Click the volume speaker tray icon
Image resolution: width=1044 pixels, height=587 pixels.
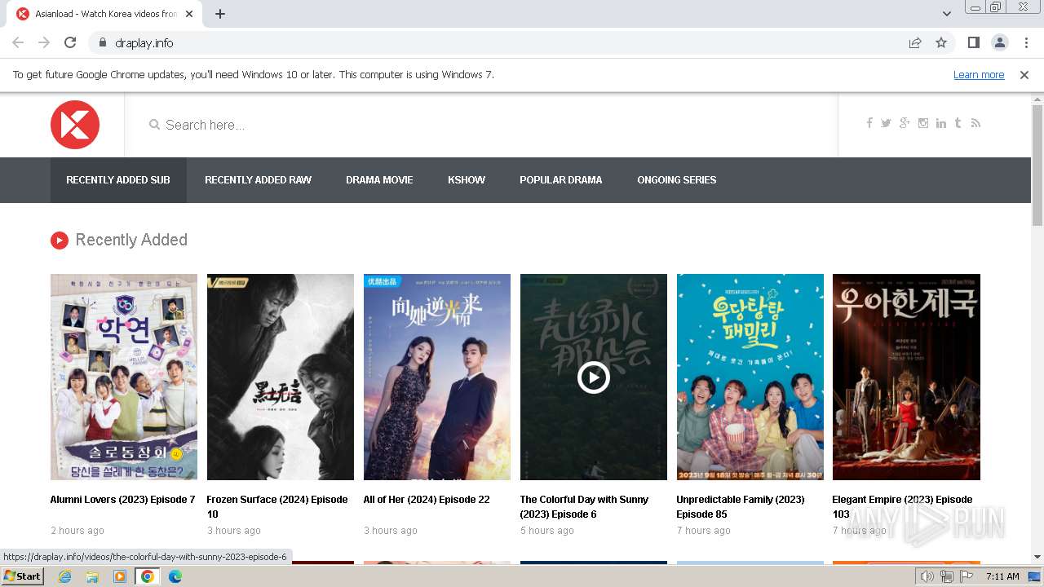pos(927,576)
